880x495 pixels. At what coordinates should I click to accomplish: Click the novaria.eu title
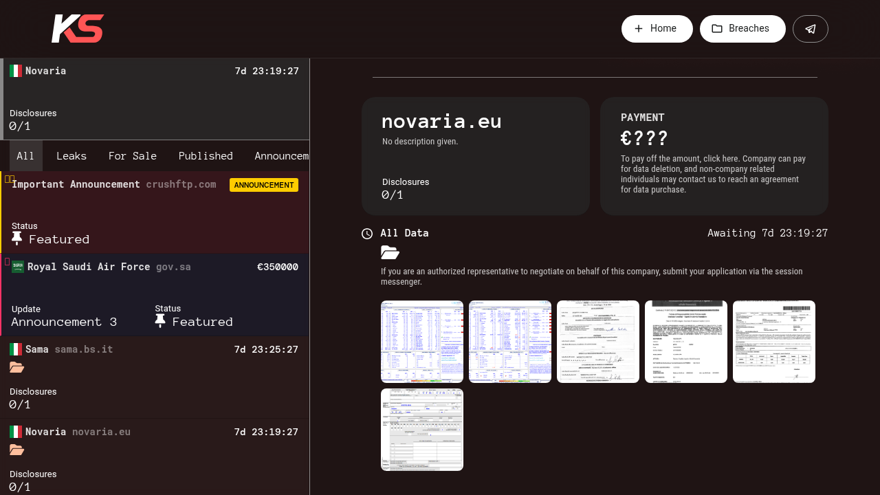pyautogui.click(x=441, y=121)
